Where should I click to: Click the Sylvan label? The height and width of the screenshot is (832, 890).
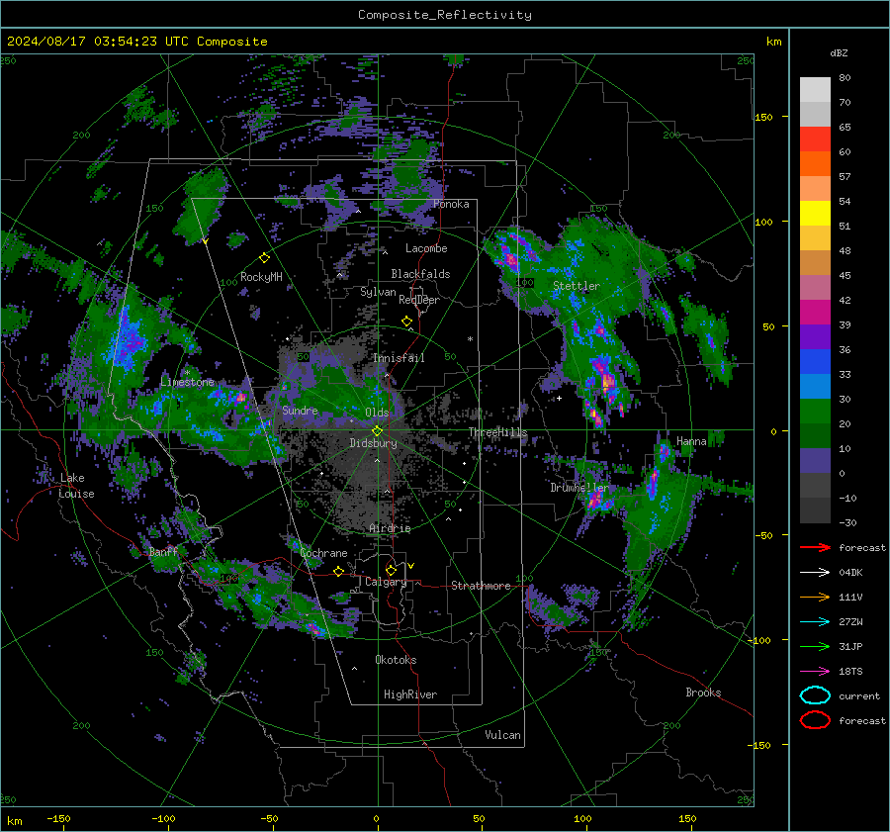coord(378,292)
